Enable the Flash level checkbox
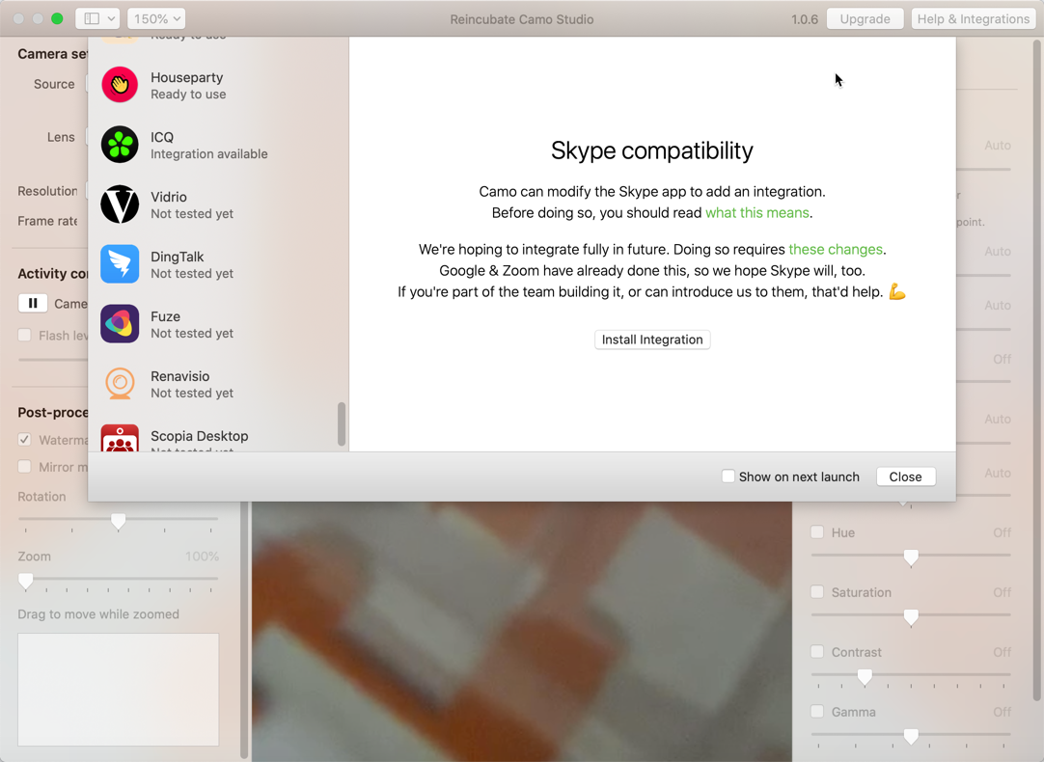This screenshot has width=1044, height=762. (x=25, y=335)
